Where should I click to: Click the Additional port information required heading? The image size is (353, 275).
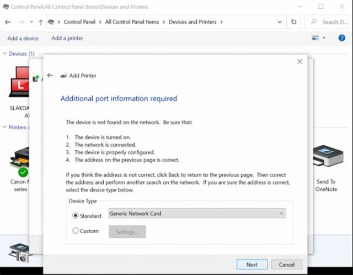(x=119, y=98)
